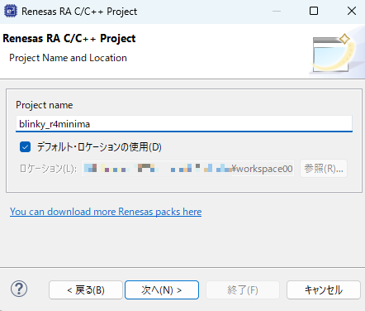Click the help question mark icon
This screenshot has height=311, width=365.
point(19,289)
